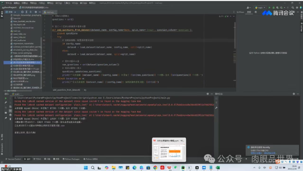Viewport: 303px width, 171px height.
Task: Open Search Everywhere magnifier in top toolbar
Action: click(293, 8)
